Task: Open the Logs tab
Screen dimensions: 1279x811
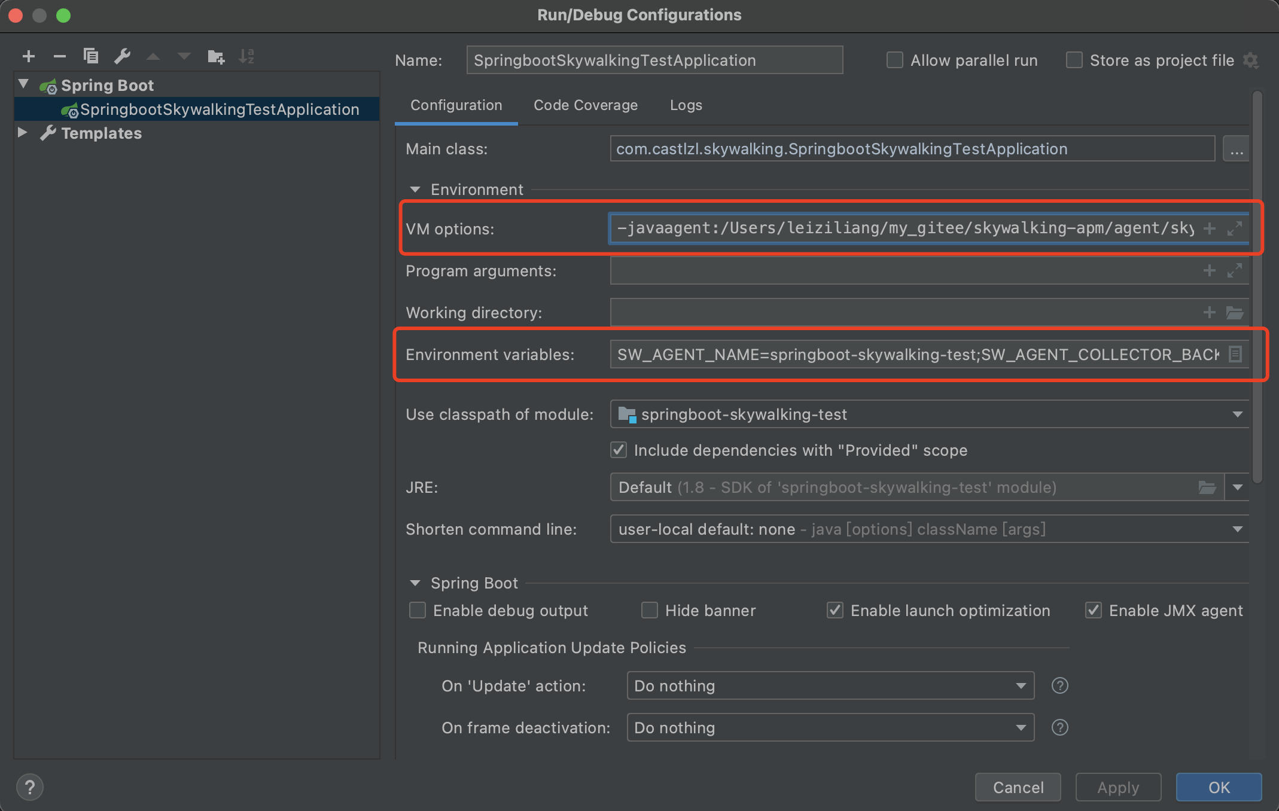Action: tap(686, 105)
